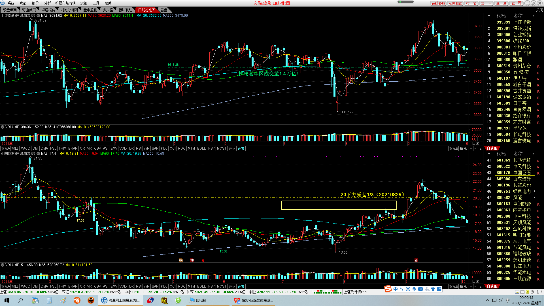Click the zoom-in plus button under upper chart
The width and height of the screenshot is (544, 306).
click(x=471, y=148)
